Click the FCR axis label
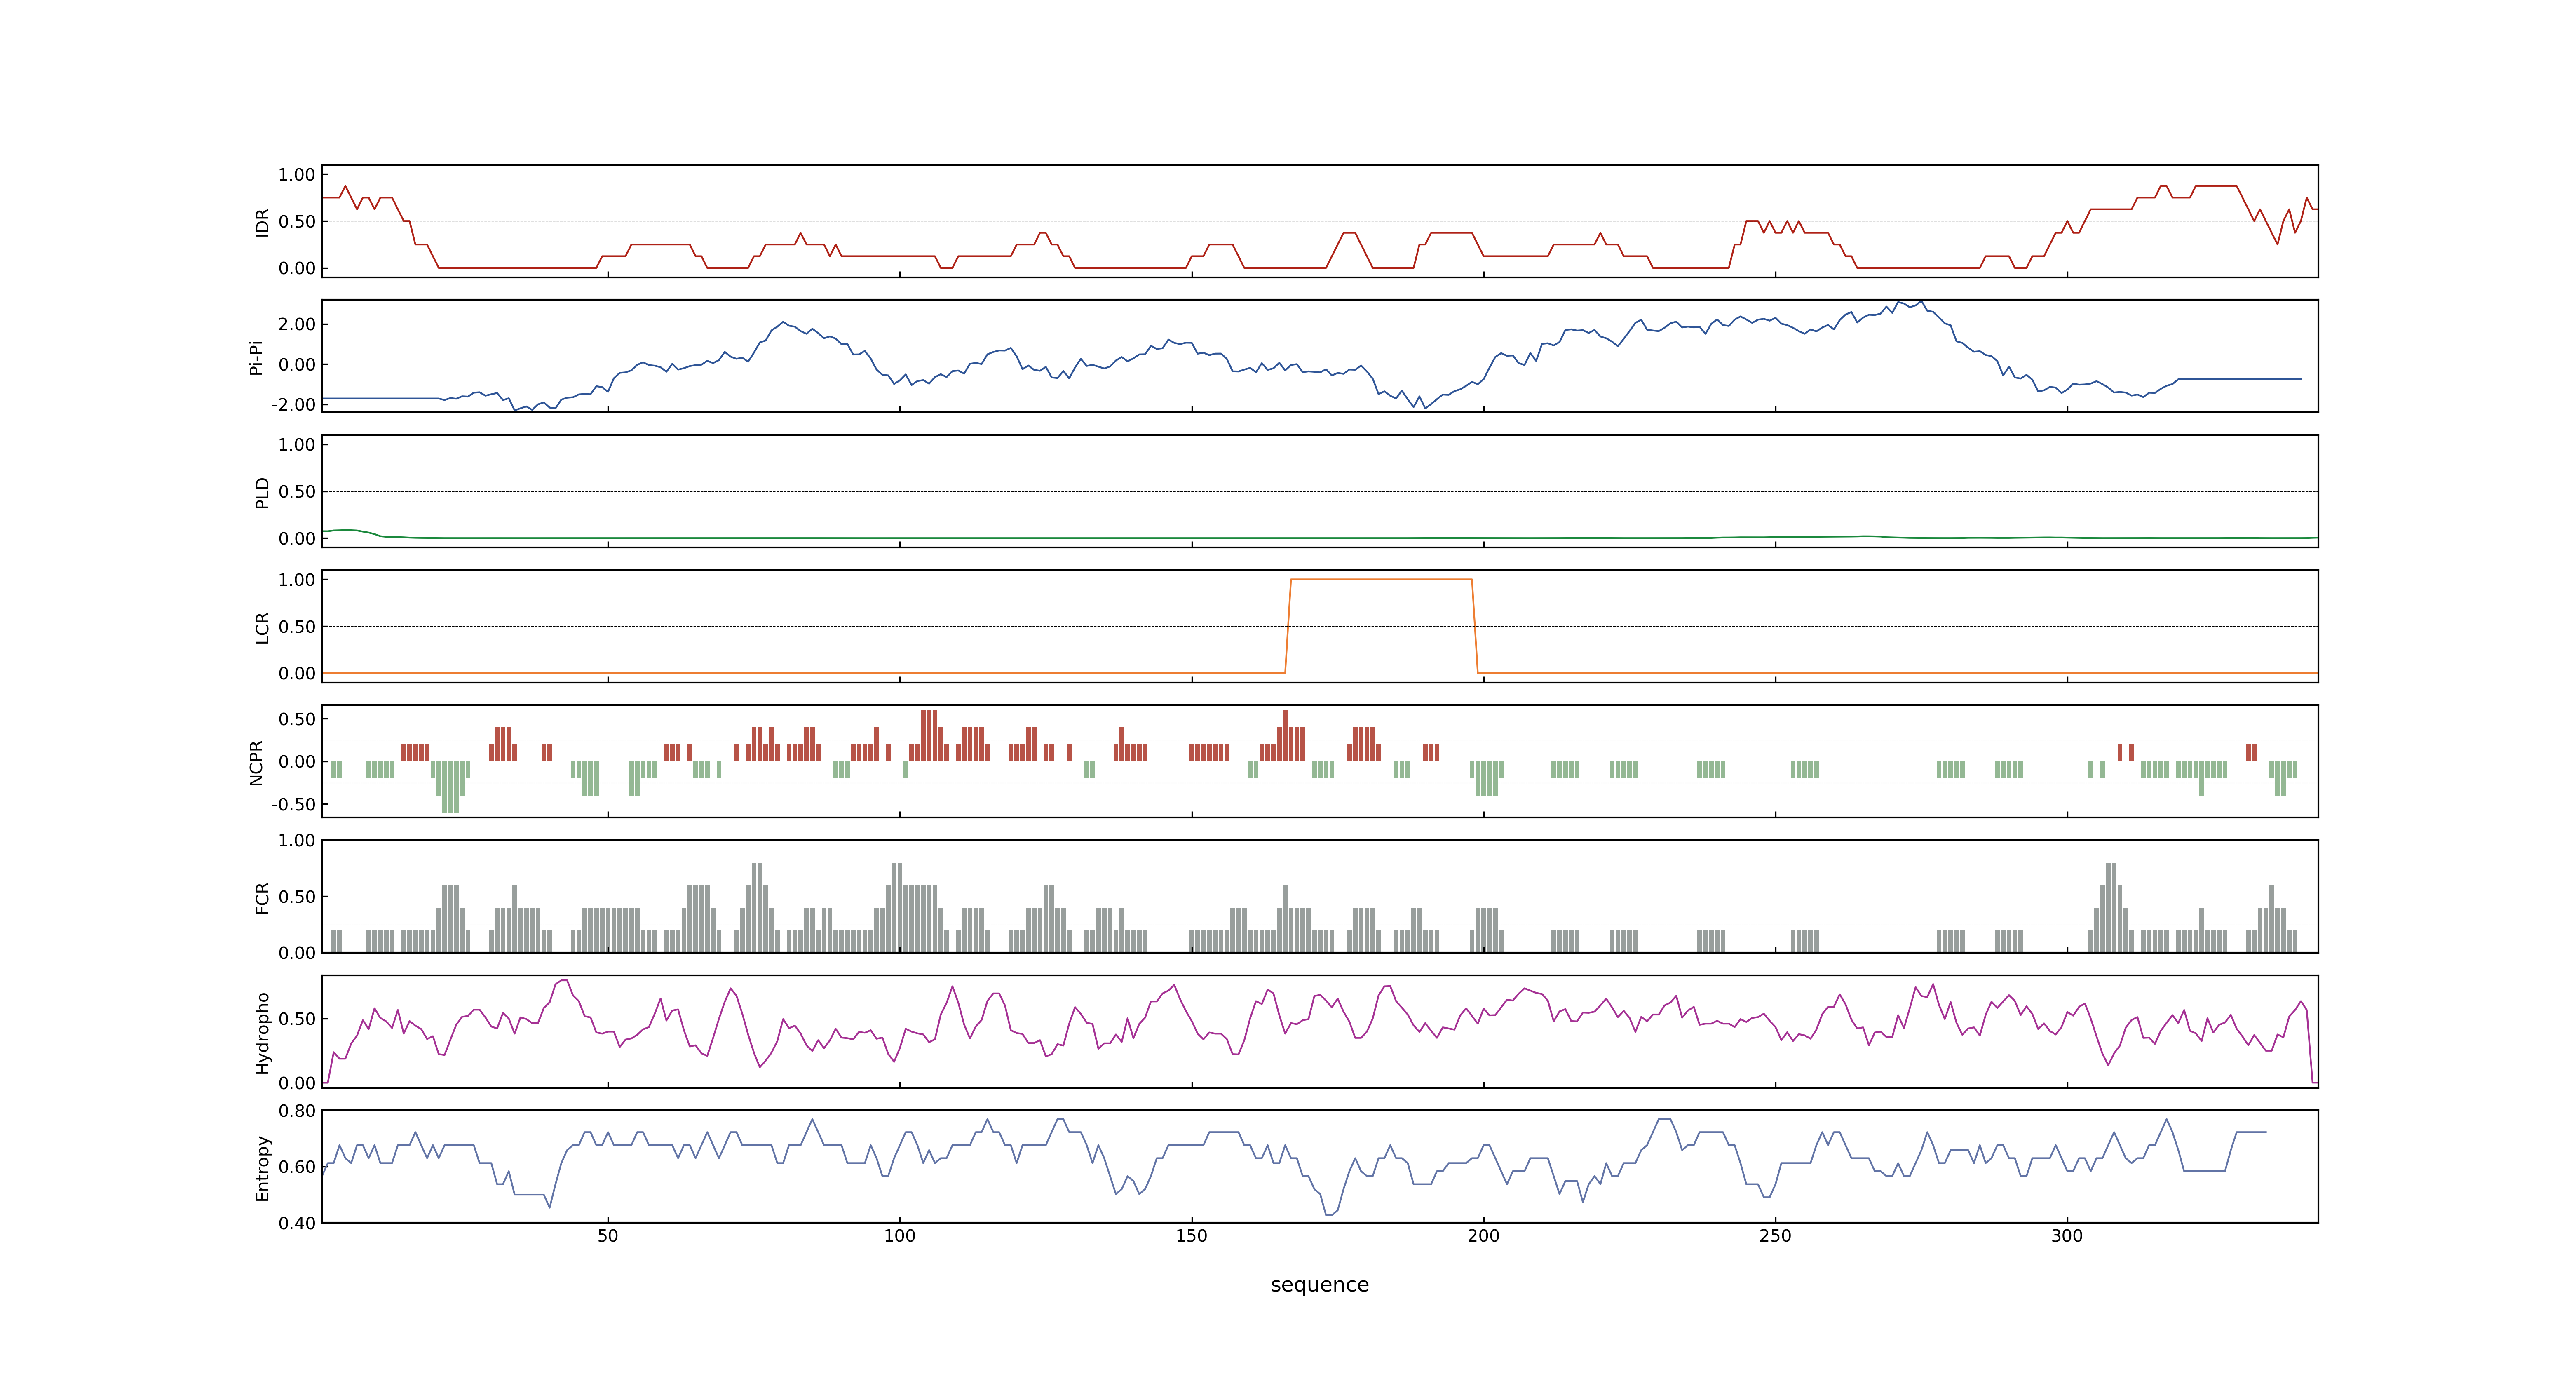Viewport: 2576px width, 1374px height. pyautogui.click(x=262, y=897)
